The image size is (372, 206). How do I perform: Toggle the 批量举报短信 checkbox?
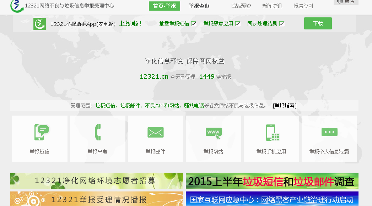[194, 24]
